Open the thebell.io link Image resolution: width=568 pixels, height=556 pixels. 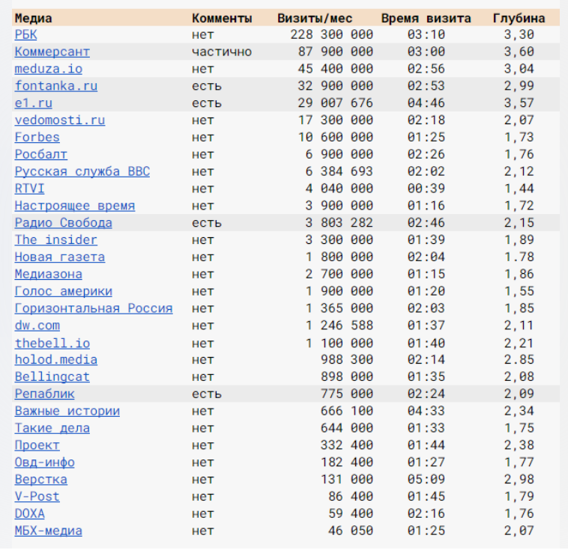52,343
